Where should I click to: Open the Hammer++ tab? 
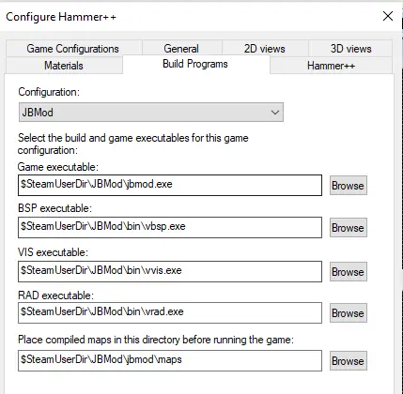pos(331,66)
